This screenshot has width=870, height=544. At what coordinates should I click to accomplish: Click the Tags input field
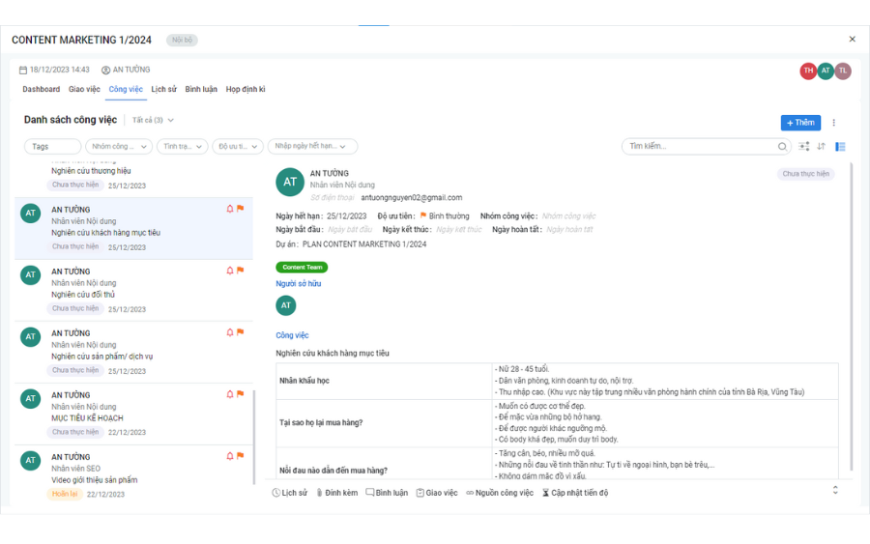[53, 147]
